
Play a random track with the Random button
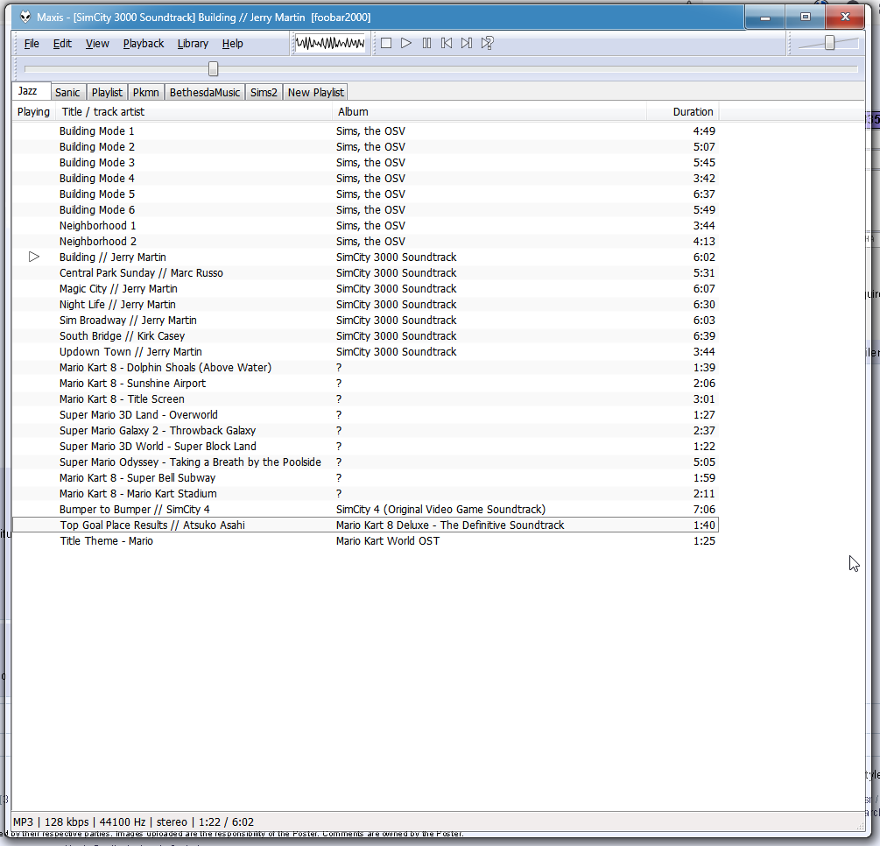(x=487, y=43)
